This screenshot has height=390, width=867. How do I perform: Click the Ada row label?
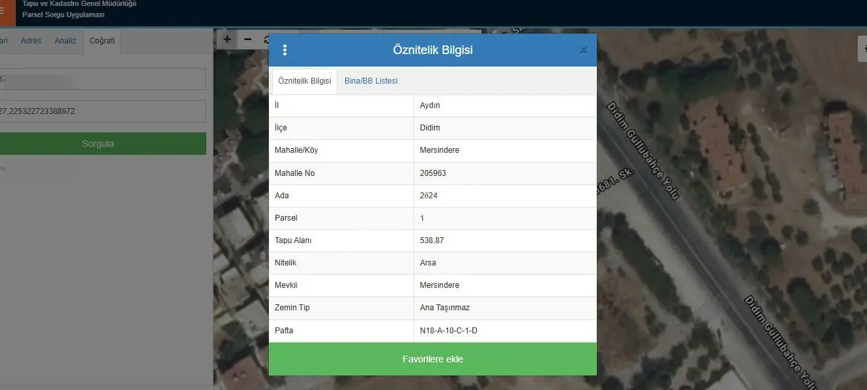(x=282, y=196)
